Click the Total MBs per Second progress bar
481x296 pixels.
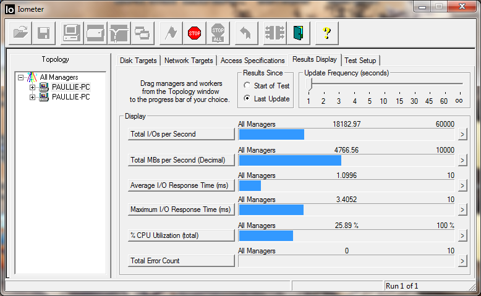pyautogui.click(x=346, y=161)
